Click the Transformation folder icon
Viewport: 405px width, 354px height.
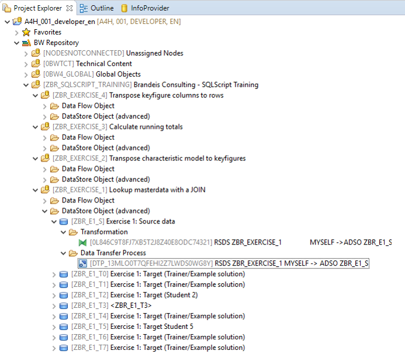coord(73,232)
